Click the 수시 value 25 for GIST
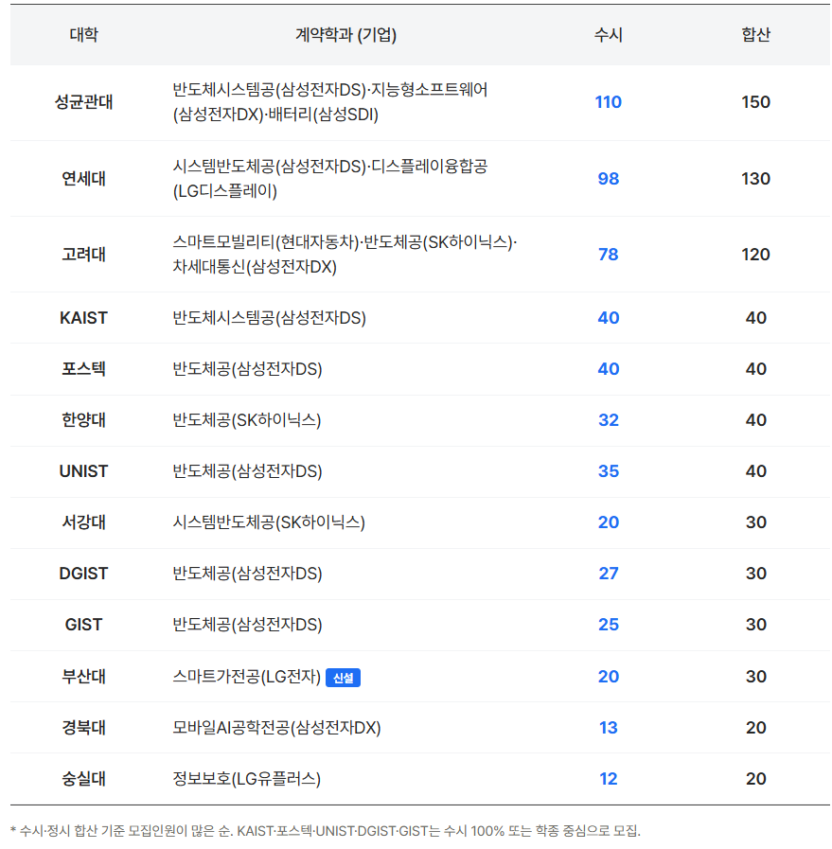 pos(608,625)
